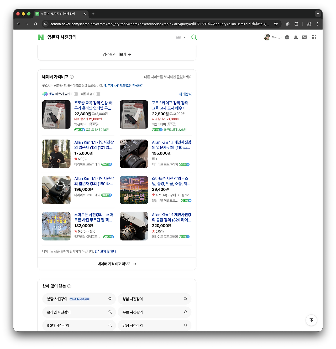Search related term 성남 사진강의
Screen dimensions: 336x349
(155, 299)
